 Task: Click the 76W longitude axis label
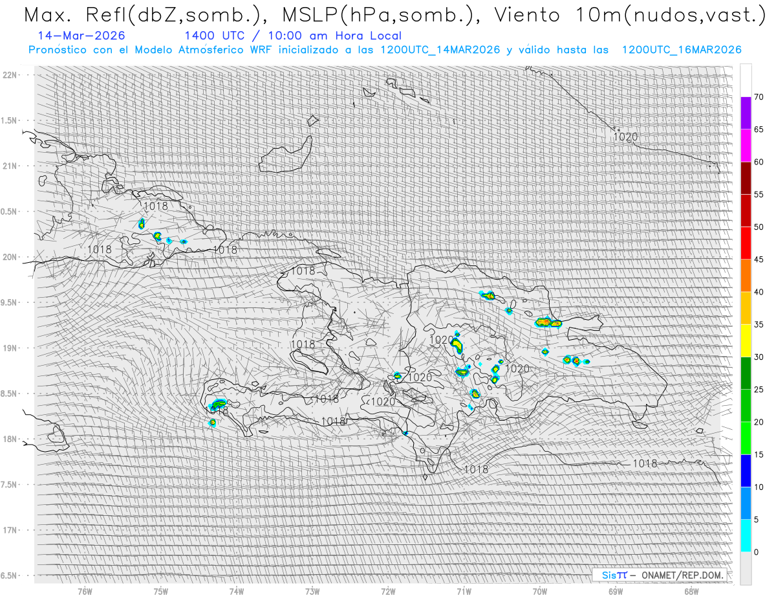[x=85, y=592]
